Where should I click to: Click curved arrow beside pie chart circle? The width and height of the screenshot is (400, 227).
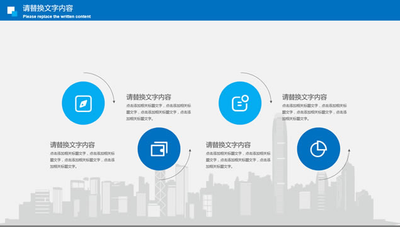[334, 165]
